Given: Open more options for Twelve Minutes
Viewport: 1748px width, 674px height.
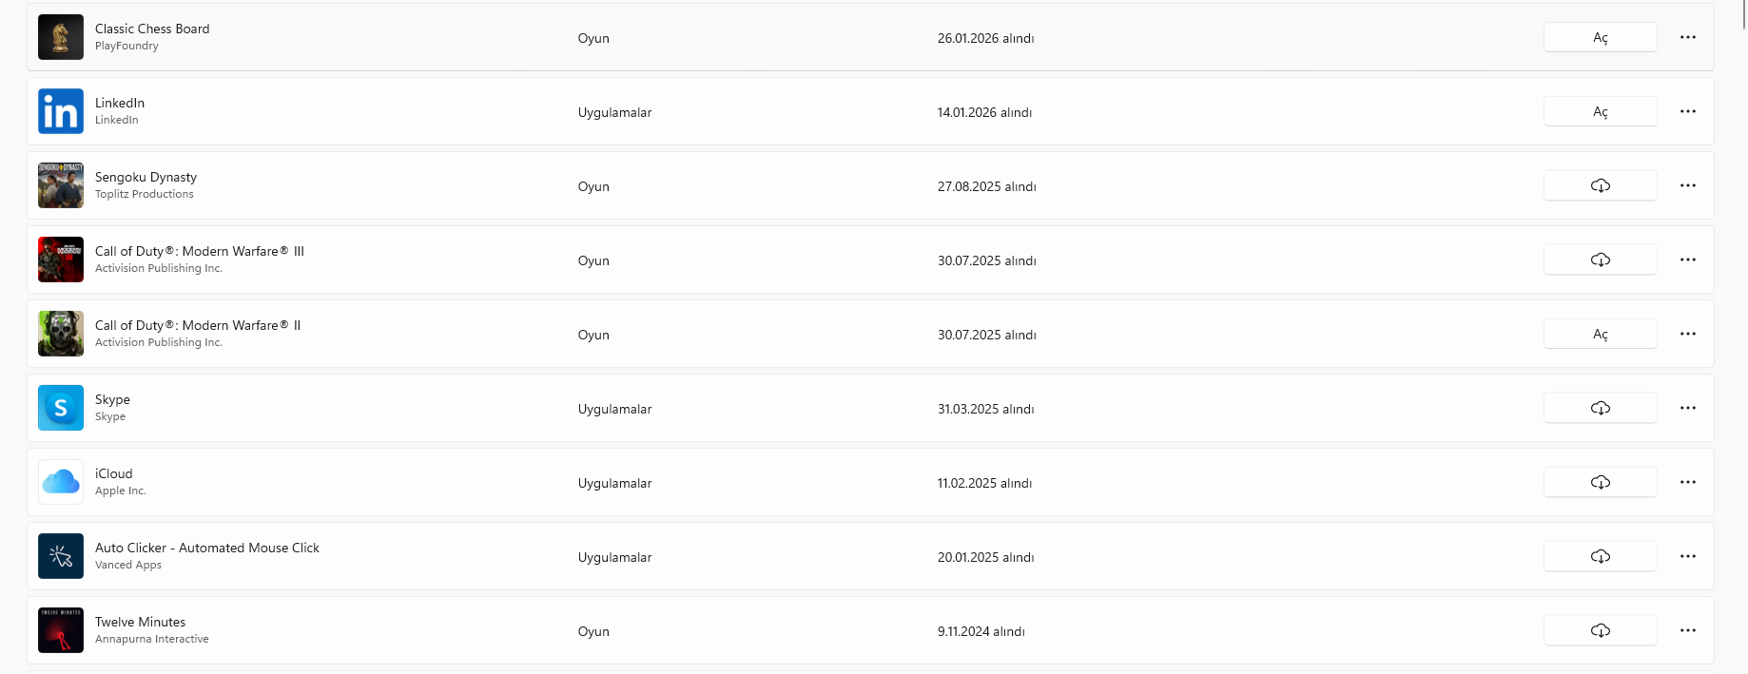Looking at the screenshot, I should coord(1688,630).
